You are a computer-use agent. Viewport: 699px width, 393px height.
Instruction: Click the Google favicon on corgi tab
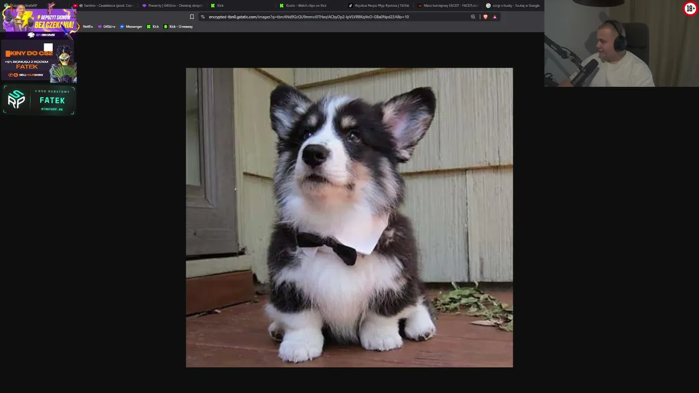(488, 5)
